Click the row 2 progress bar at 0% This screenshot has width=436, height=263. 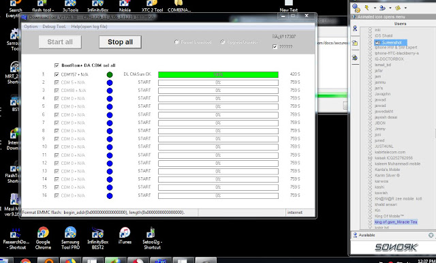click(218, 82)
